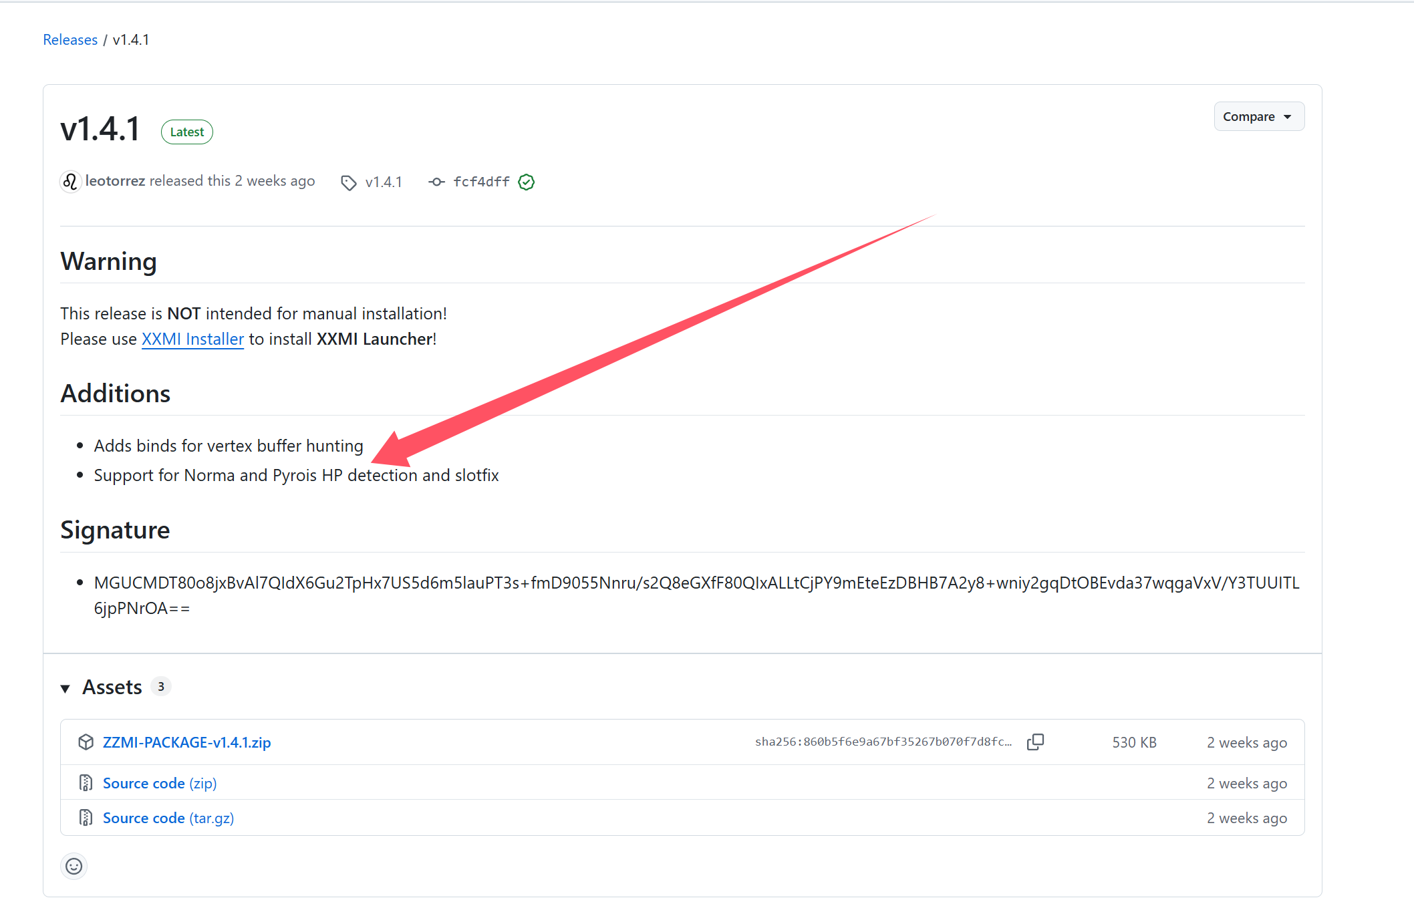Go to Releases breadcrumb link
Image resolution: width=1414 pixels, height=924 pixels.
(x=70, y=39)
